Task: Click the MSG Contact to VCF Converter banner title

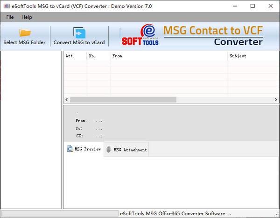Action: (213, 36)
